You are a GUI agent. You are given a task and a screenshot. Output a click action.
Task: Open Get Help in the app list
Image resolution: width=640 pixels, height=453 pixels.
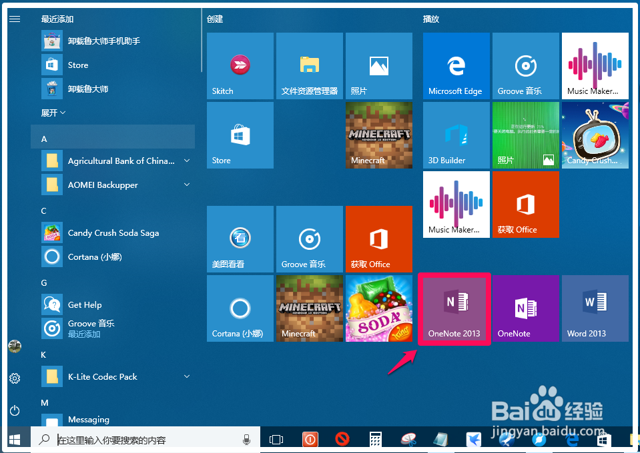[x=113, y=304]
